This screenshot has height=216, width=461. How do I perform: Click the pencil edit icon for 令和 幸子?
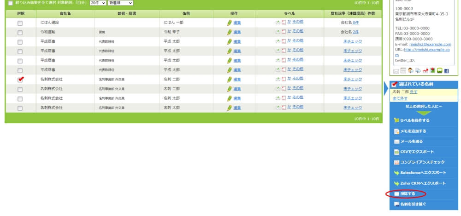230,32
